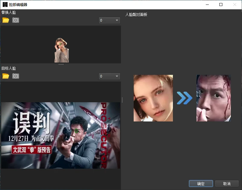Toggle the face selection marker on Donnie Yen's face
242x190 pixels.
[77, 131]
